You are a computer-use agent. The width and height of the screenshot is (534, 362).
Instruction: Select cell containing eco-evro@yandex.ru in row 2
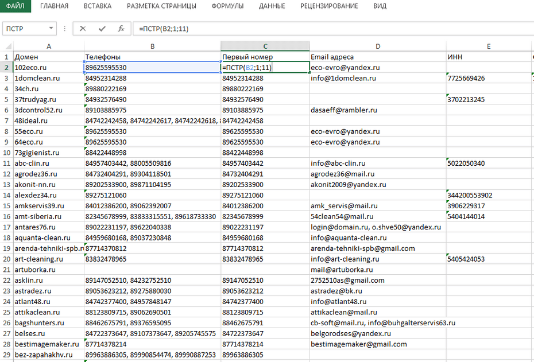[x=378, y=67]
